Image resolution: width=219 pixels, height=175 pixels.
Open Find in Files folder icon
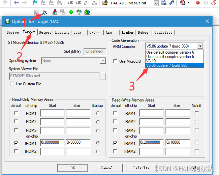pos(105,3)
